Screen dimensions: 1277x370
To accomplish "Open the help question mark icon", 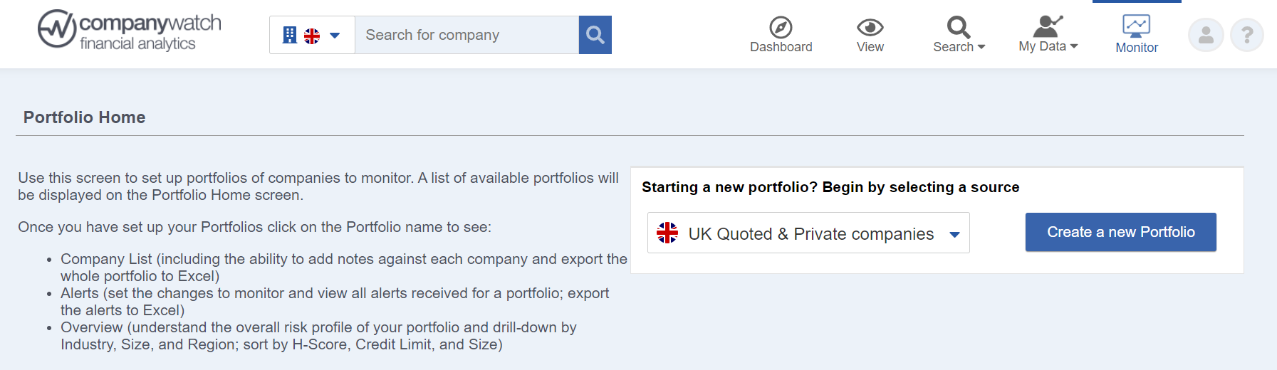I will [x=1247, y=35].
